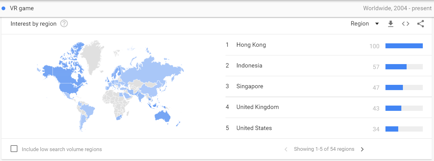
Task: Click the VR game search term
Action: (x=22, y=8)
